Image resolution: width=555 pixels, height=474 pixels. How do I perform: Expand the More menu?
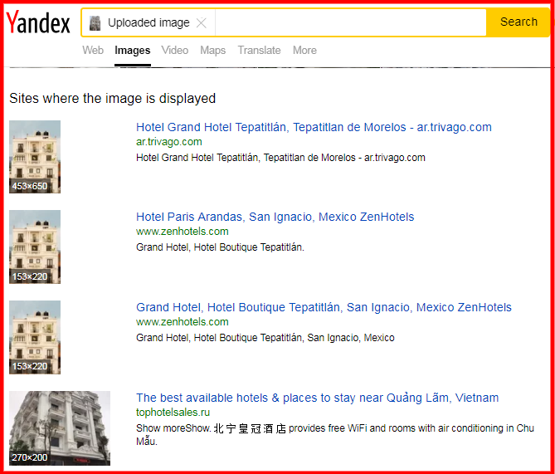(x=304, y=51)
